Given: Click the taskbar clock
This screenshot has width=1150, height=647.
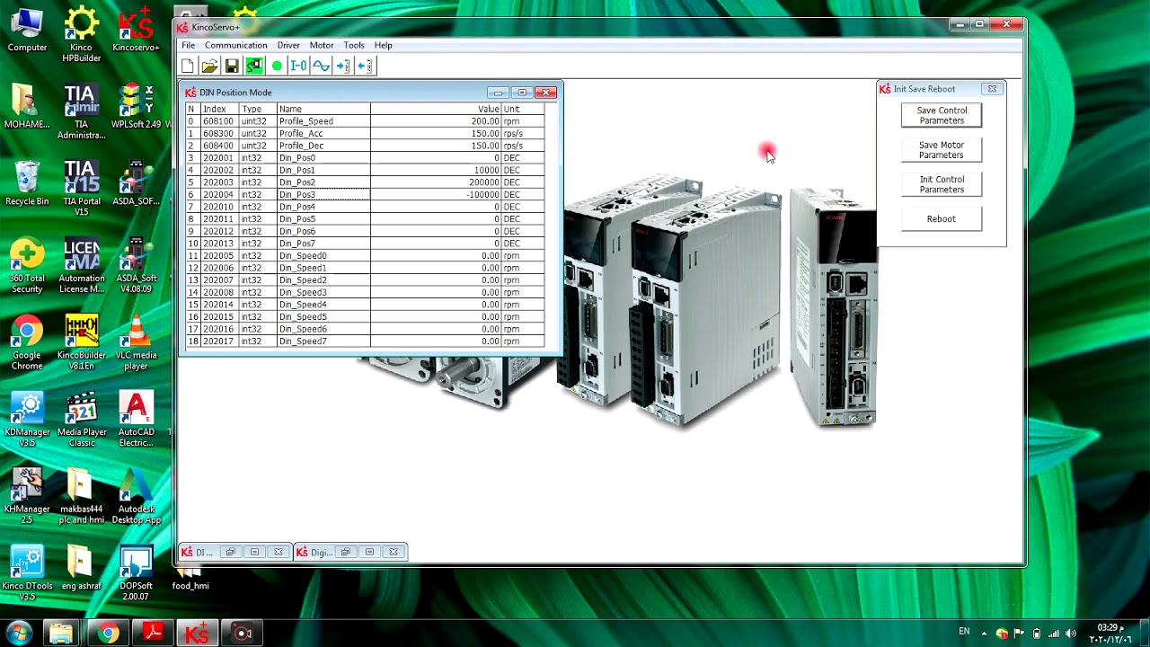Looking at the screenshot, I should point(1110,634).
